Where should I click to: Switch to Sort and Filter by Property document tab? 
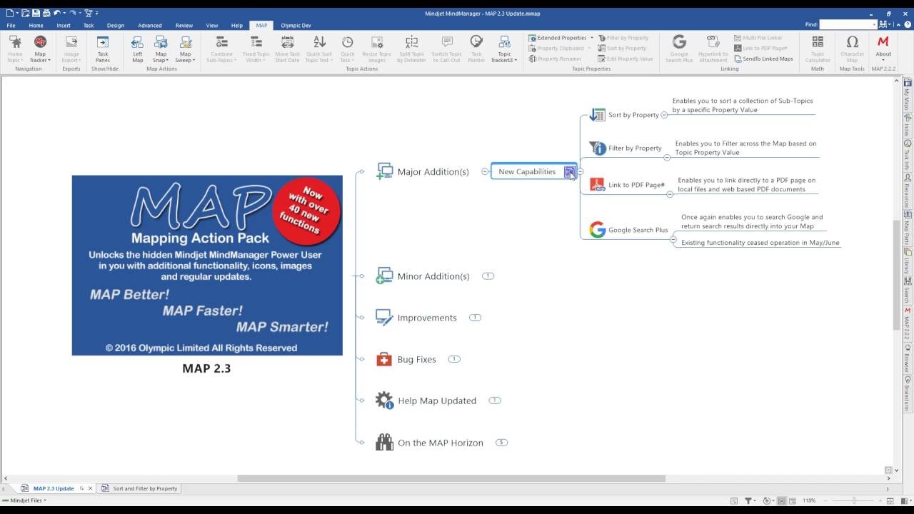(139, 488)
